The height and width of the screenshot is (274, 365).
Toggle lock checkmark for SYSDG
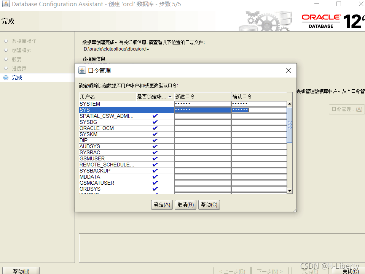tap(155, 122)
